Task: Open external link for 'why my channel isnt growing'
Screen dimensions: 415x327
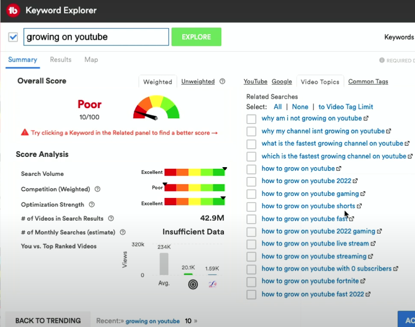Action: (388, 131)
